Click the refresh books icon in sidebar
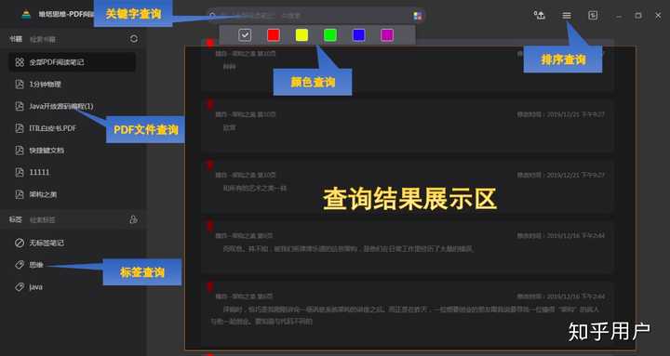This screenshot has width=670, height=356. tap(134, 39)
